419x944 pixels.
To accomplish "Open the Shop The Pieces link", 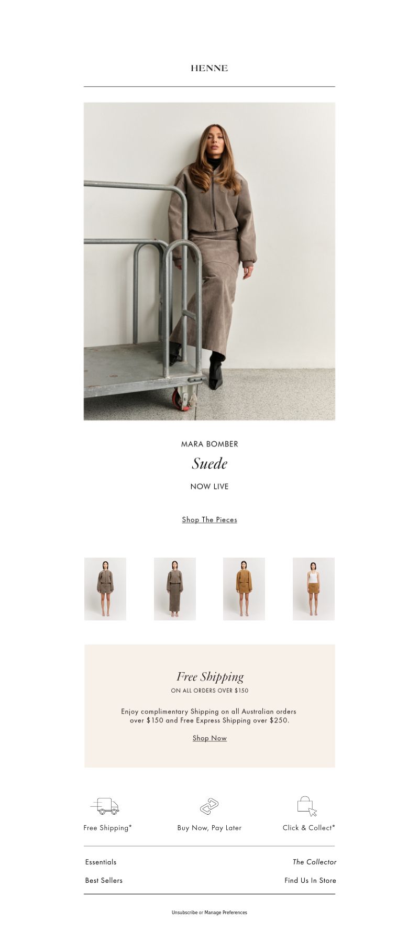I will click(x=210, y=520).
